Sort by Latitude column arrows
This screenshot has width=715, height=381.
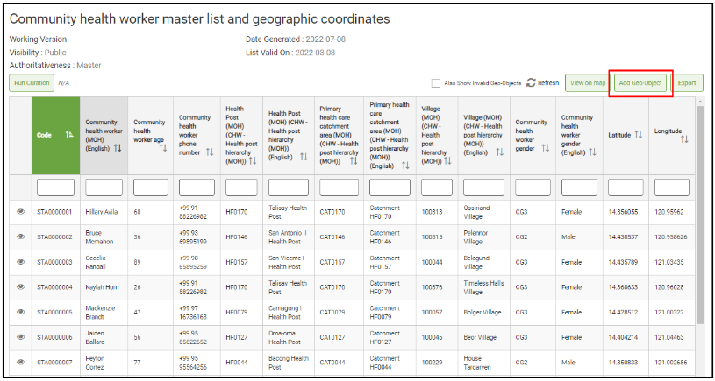coord(638,135)
